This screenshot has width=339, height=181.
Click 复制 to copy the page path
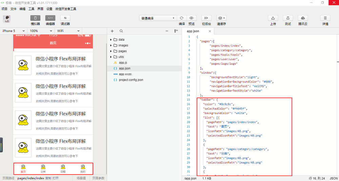pos(48,178)
